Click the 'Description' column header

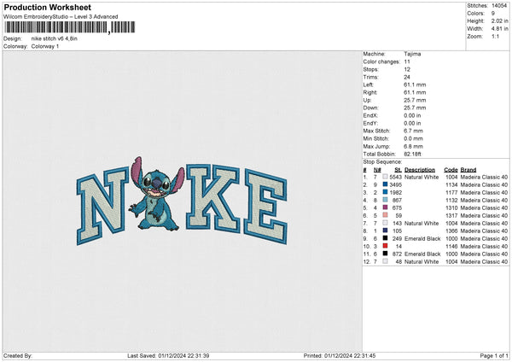(x=420, y=170)
